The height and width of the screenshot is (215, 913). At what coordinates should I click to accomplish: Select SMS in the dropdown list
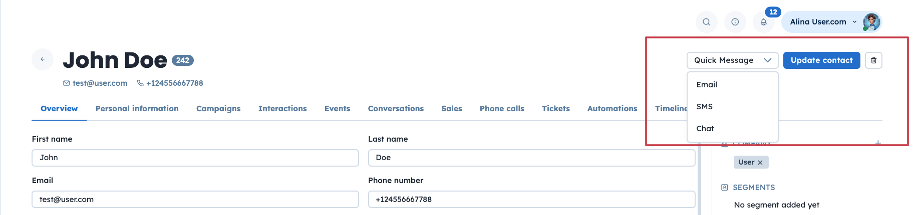tap(704, 107)
